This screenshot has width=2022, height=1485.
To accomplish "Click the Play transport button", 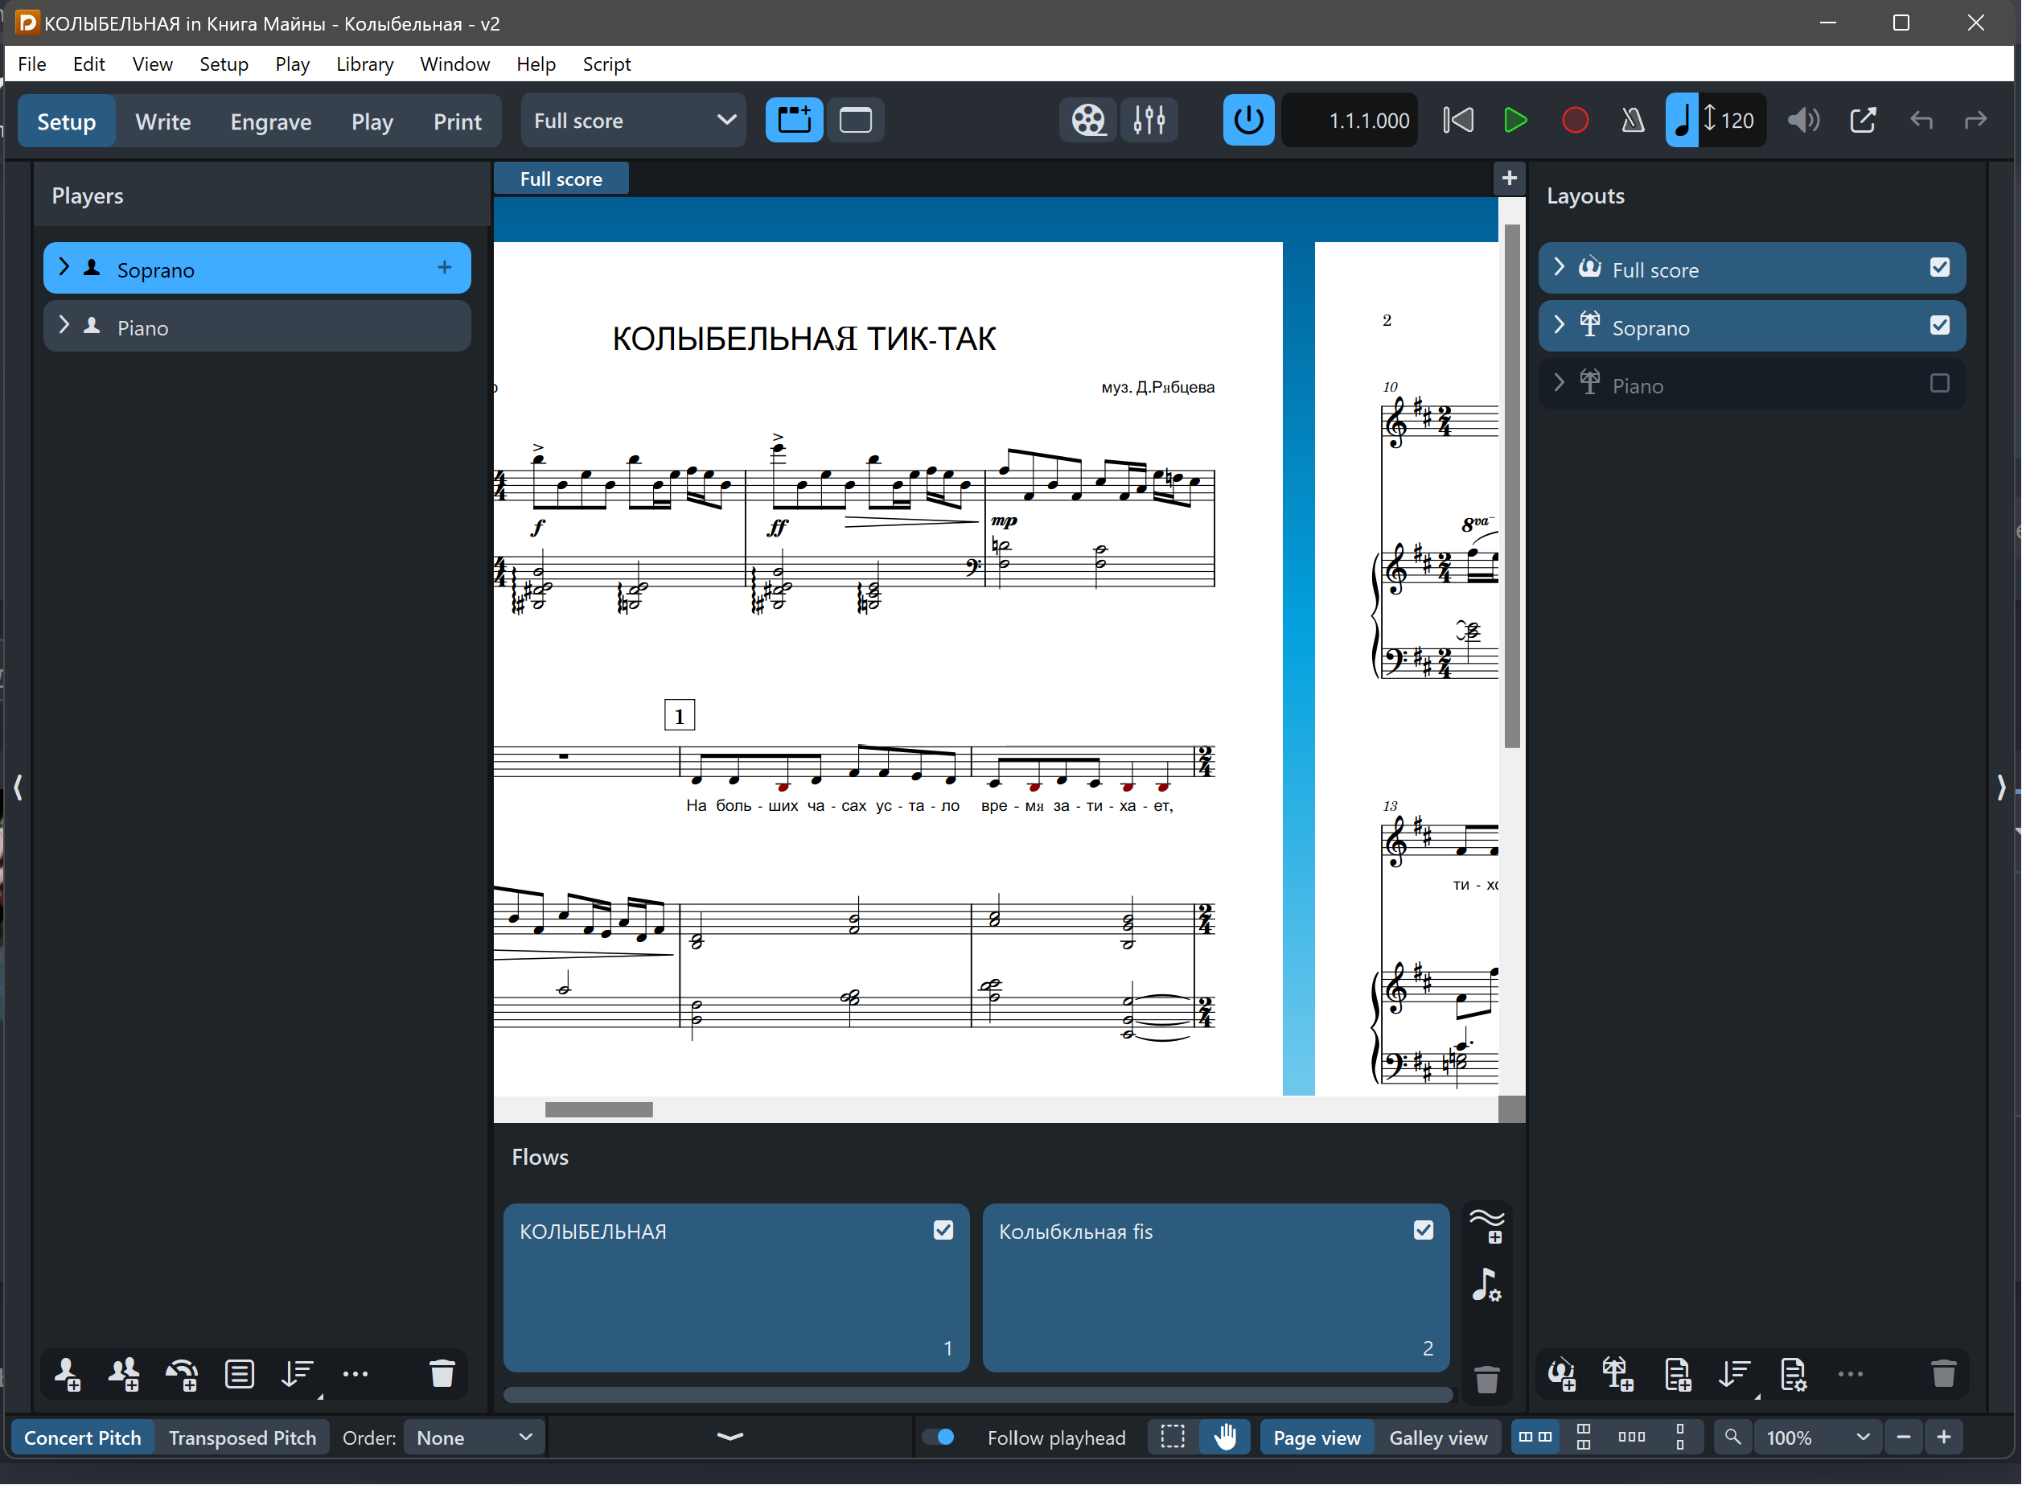I will tap(1515, 121).
